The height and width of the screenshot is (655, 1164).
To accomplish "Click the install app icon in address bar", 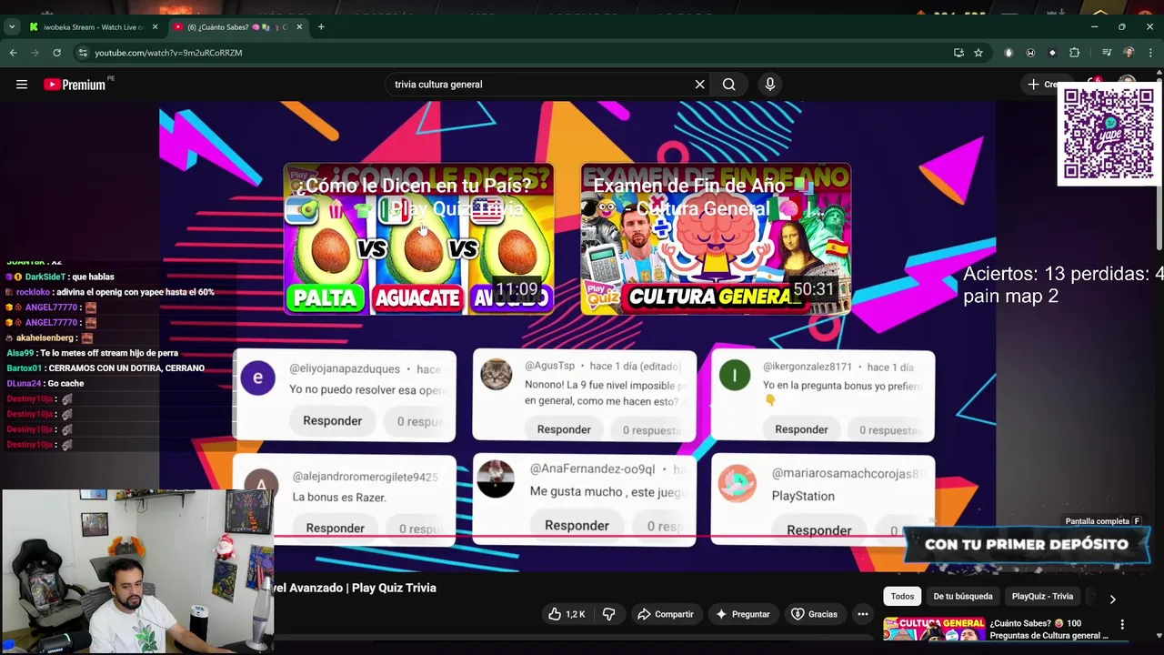I will point(958,53).
